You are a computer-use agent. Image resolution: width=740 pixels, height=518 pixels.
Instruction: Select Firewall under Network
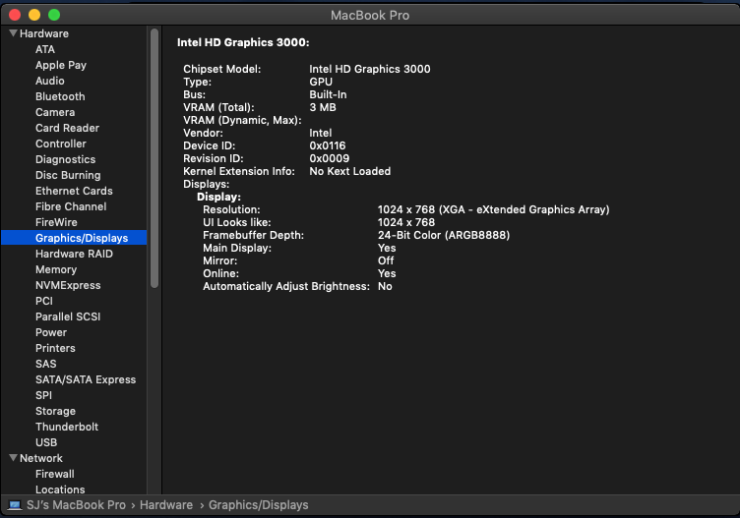coord(55,474)
